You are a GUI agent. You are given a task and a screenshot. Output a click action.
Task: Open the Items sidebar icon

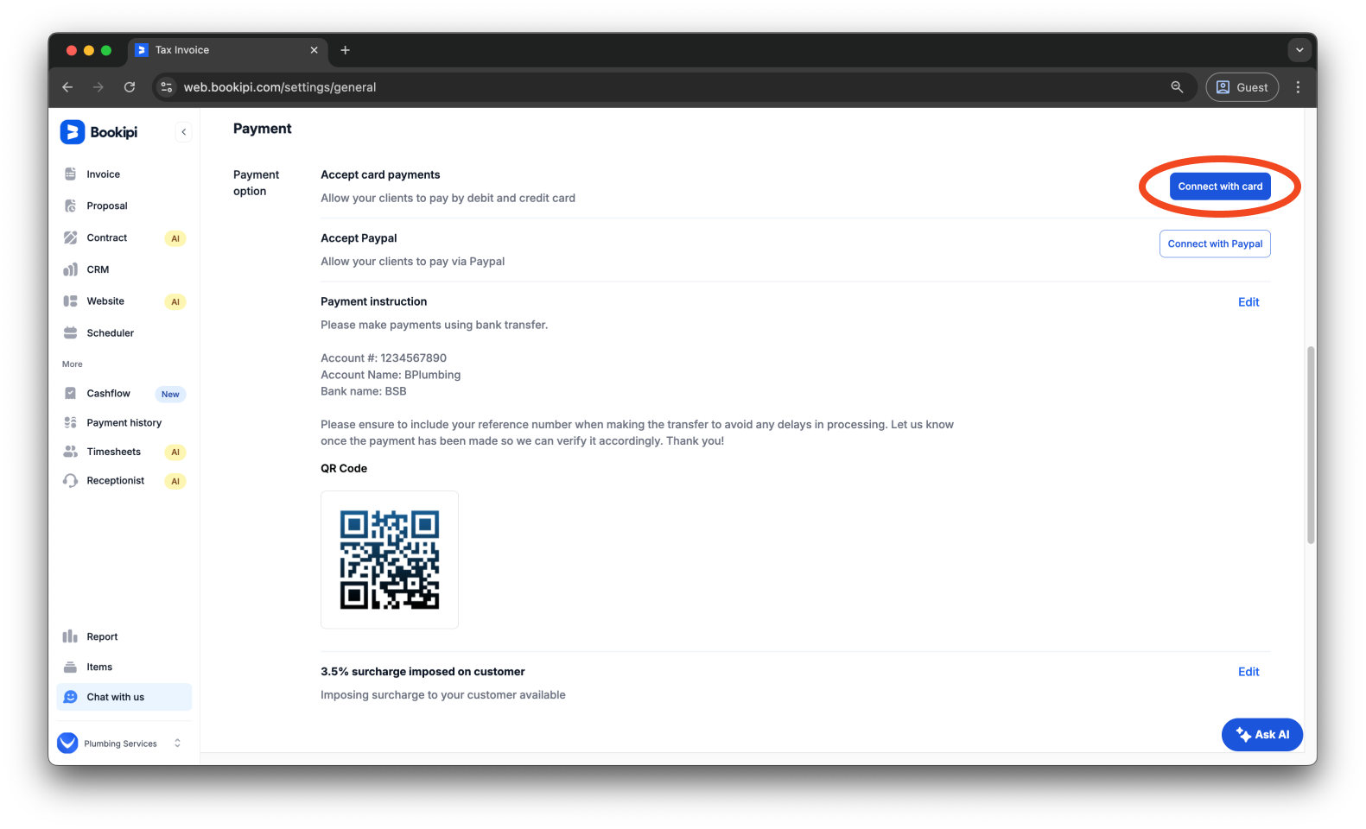coord(71,667)
